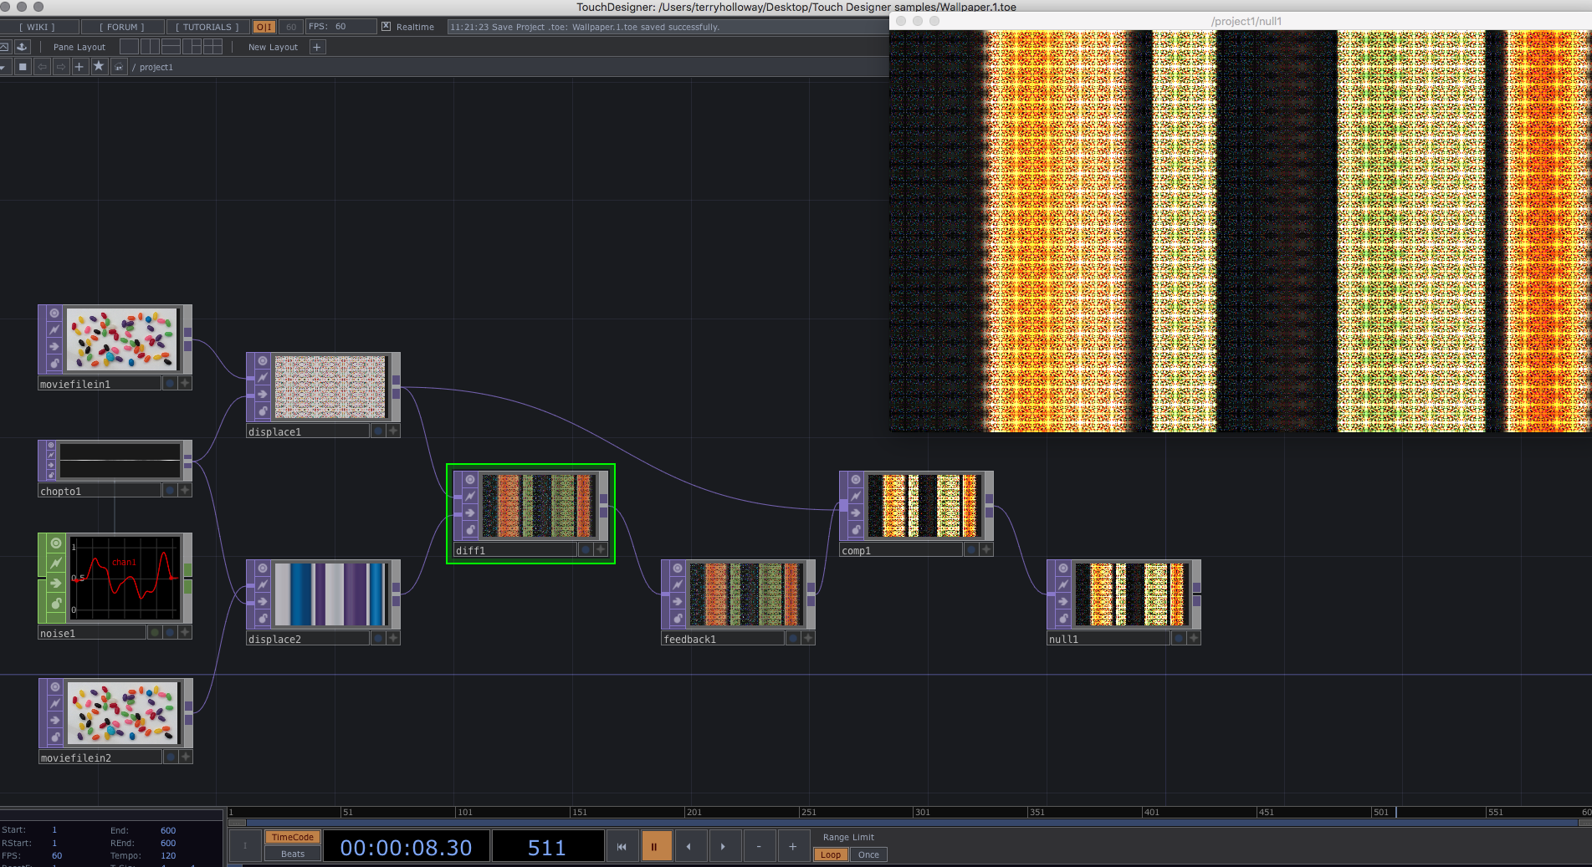This screenshot has height=867, width=1592.
Task: Click the bookmark star icon in path bar
Action: click(99, 67)
